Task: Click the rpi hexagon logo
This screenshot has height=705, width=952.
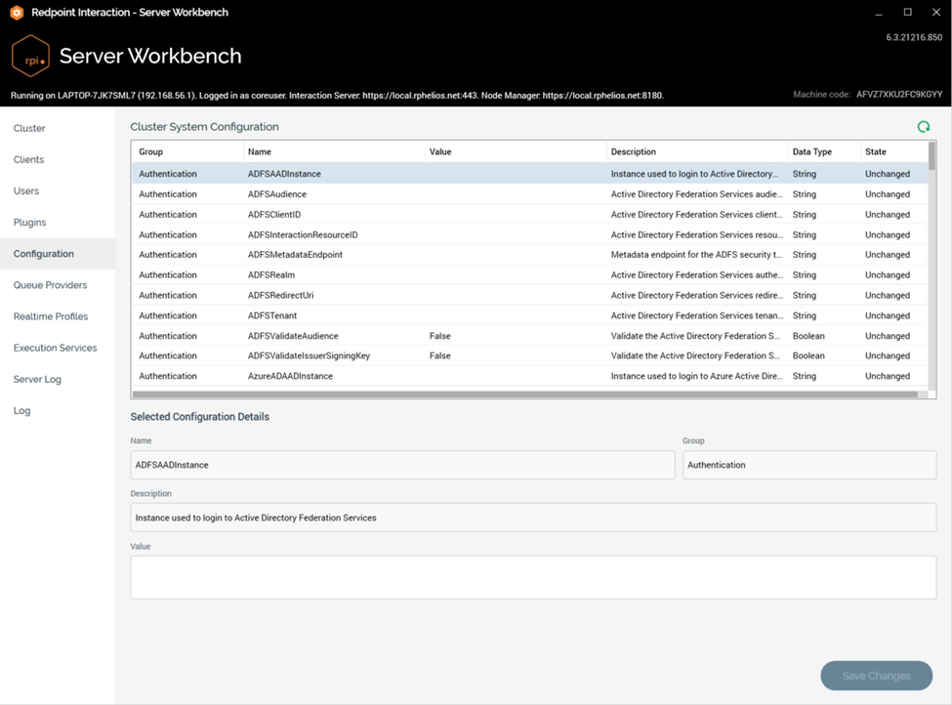Action: (x=30, y=56)
